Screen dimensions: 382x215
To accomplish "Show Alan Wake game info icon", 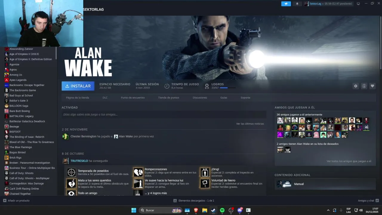I will tap(364, 86).
